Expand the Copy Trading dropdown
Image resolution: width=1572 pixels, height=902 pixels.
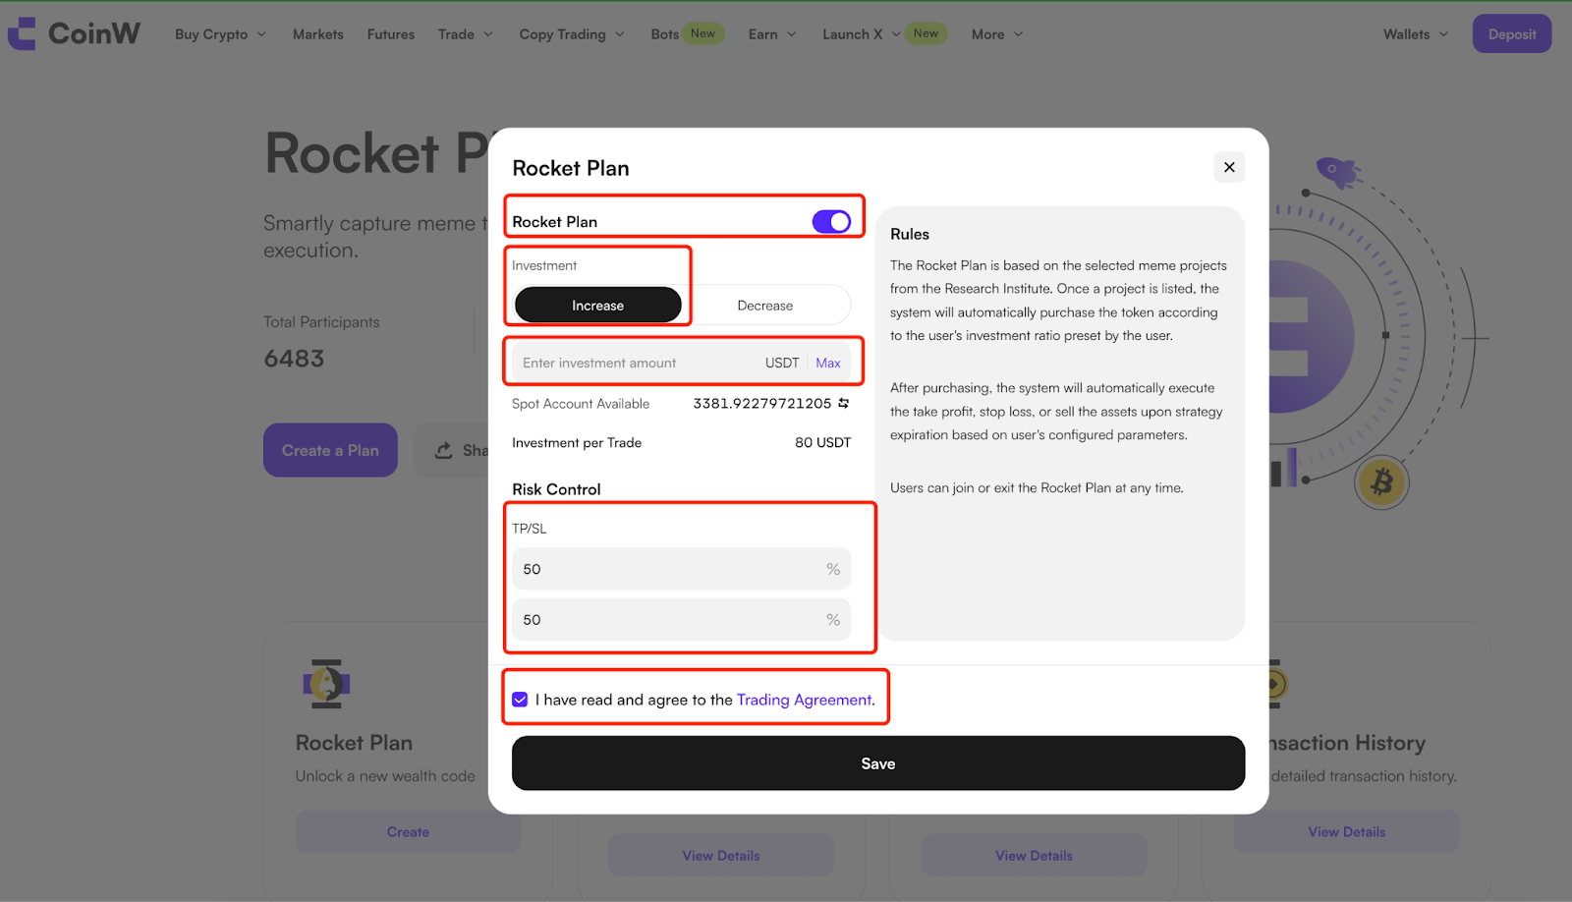point(572,34)
